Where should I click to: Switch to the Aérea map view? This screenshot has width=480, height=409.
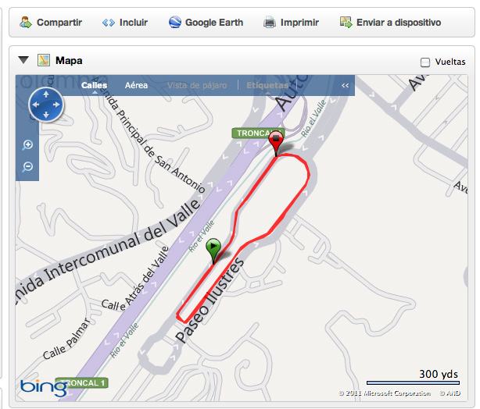point(136,85)
